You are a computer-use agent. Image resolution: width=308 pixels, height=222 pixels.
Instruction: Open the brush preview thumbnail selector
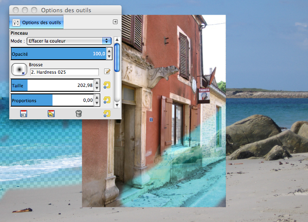[19, 69]
